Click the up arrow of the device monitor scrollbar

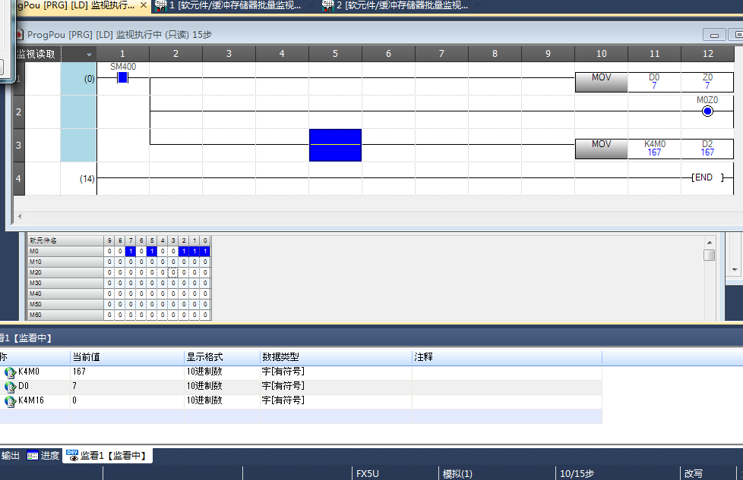coord(709,241)
